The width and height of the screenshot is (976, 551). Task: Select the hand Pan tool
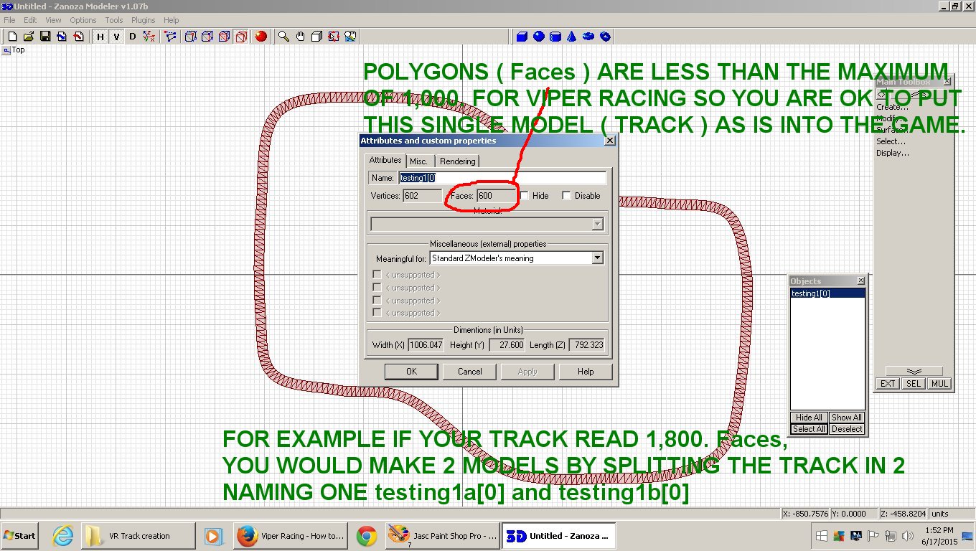[x=301, y=37]
